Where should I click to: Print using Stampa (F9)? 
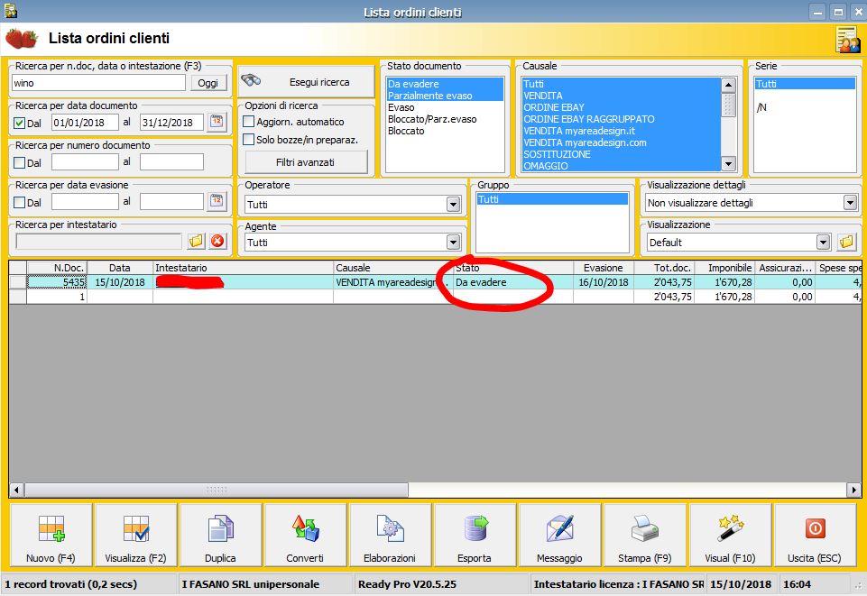[x=645, y=535]
